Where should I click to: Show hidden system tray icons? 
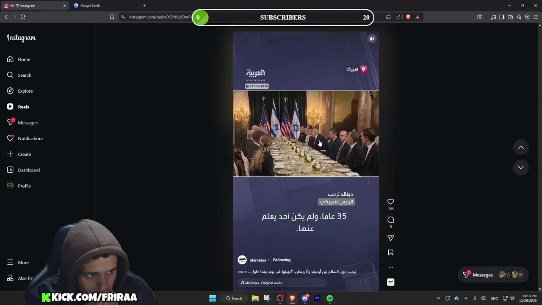point(438,298)
